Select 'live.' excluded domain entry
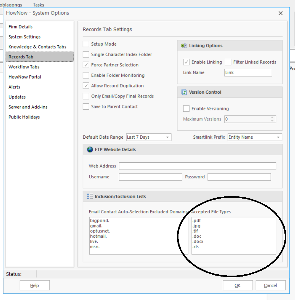The width and height of the screenshot is (295, 300). pos(94,242)
